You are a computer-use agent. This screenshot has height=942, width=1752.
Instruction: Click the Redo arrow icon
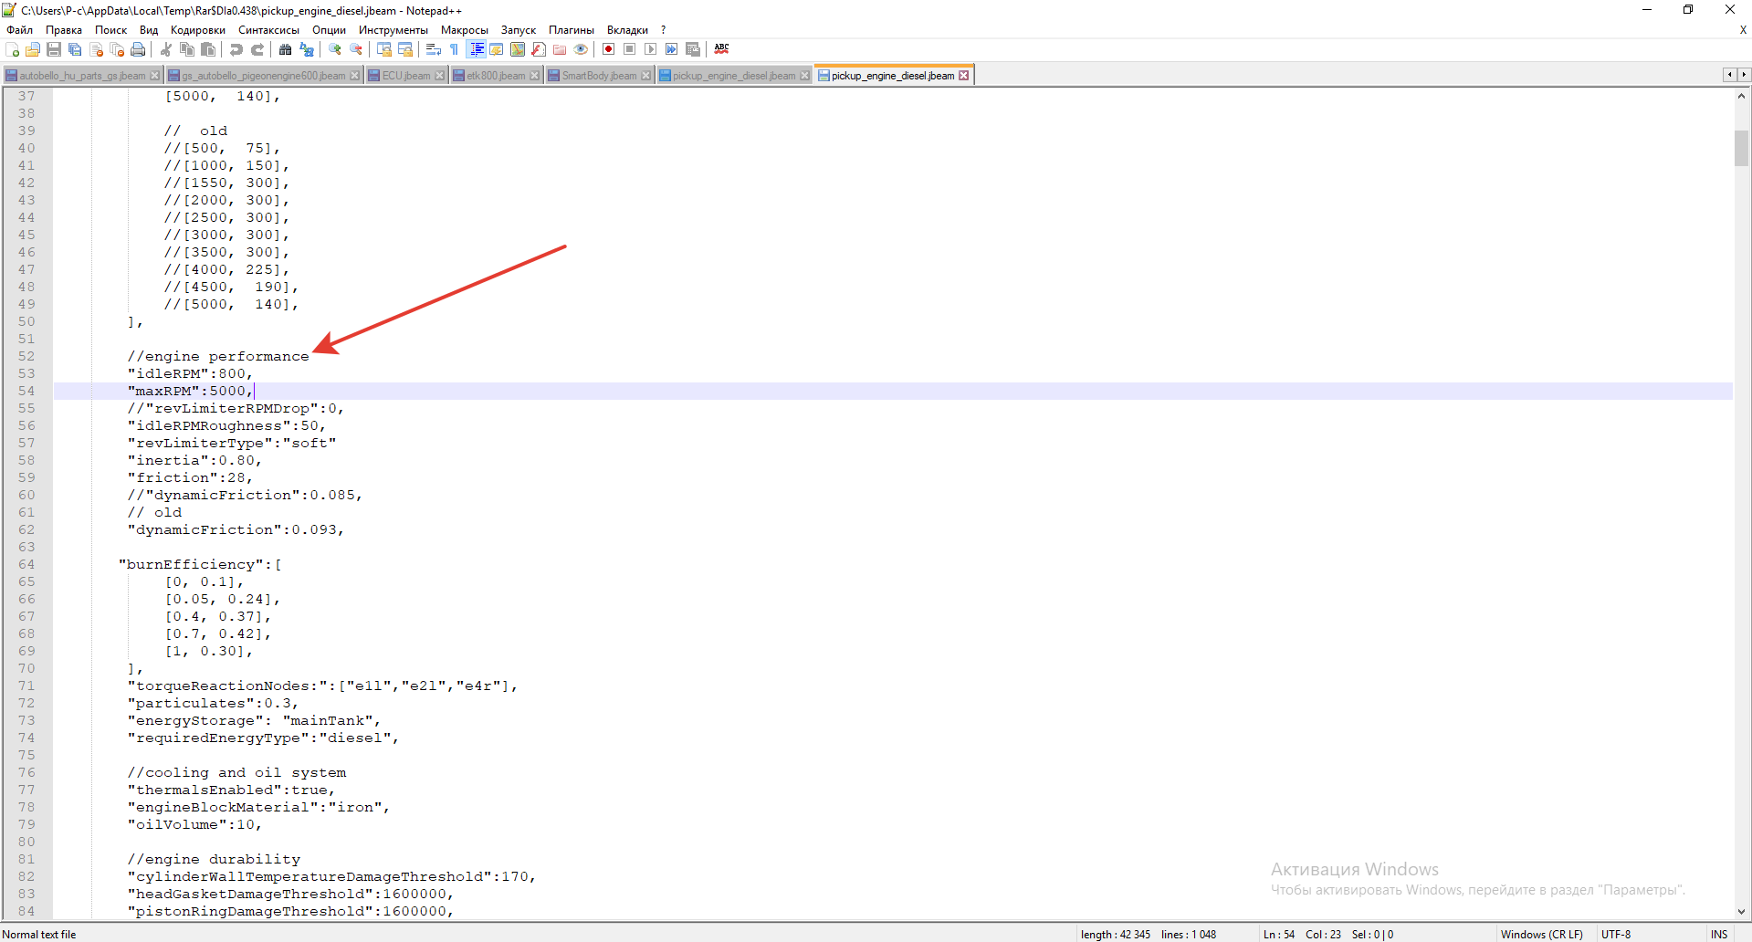click(x=257, y=49)
